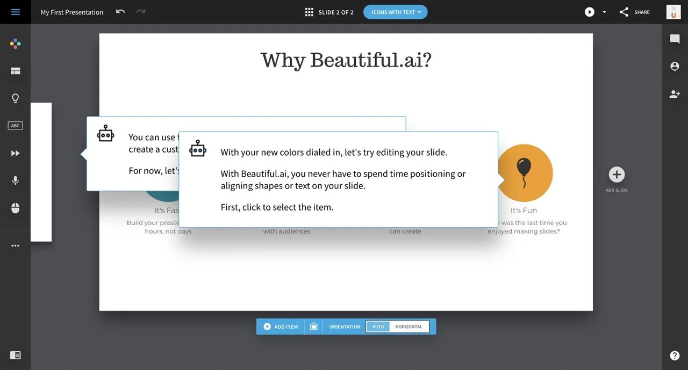
Task: Enable Auto orientation mode
Action: [378, 326]
